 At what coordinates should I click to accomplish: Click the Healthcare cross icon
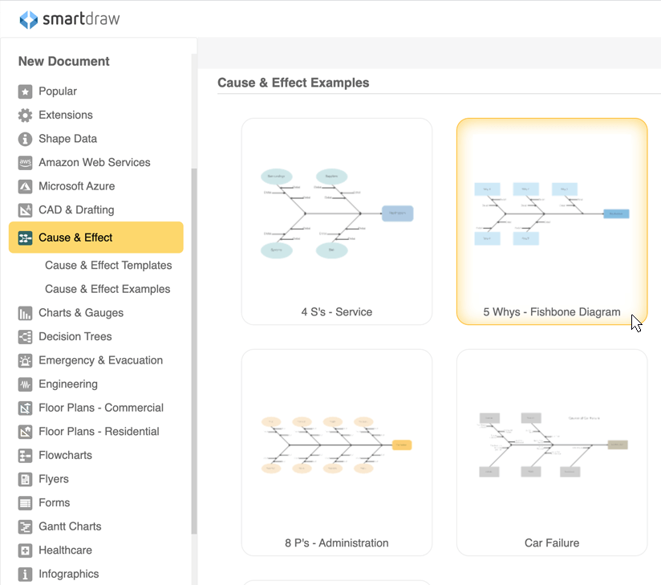(x=26, y=550)
